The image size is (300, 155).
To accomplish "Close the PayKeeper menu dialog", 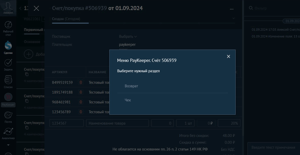I will (229, 57).
